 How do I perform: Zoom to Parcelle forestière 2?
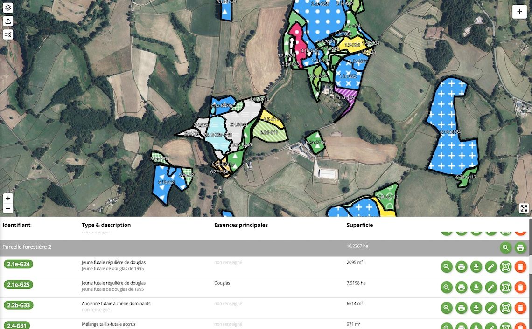click(x=505, y=247)
